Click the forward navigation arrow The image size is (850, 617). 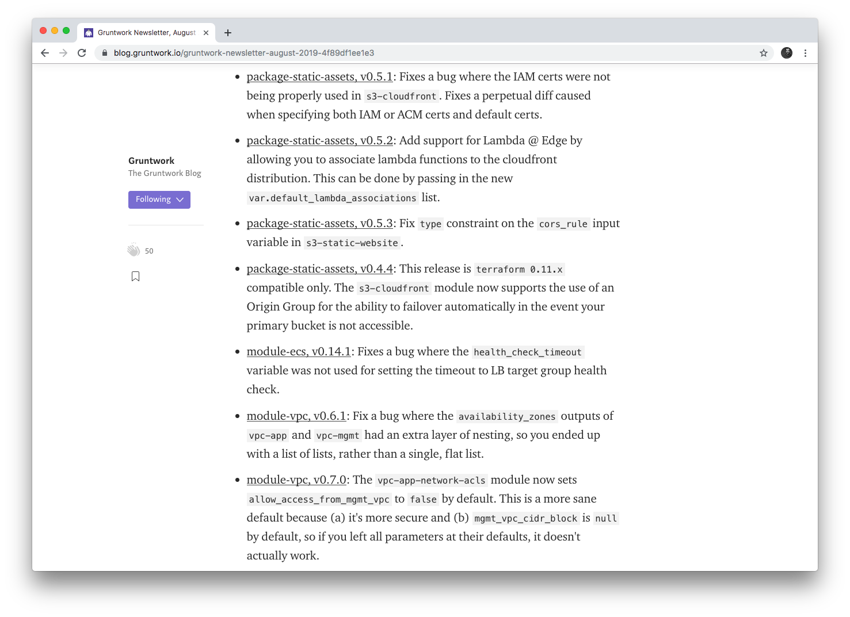pos(63,52)
